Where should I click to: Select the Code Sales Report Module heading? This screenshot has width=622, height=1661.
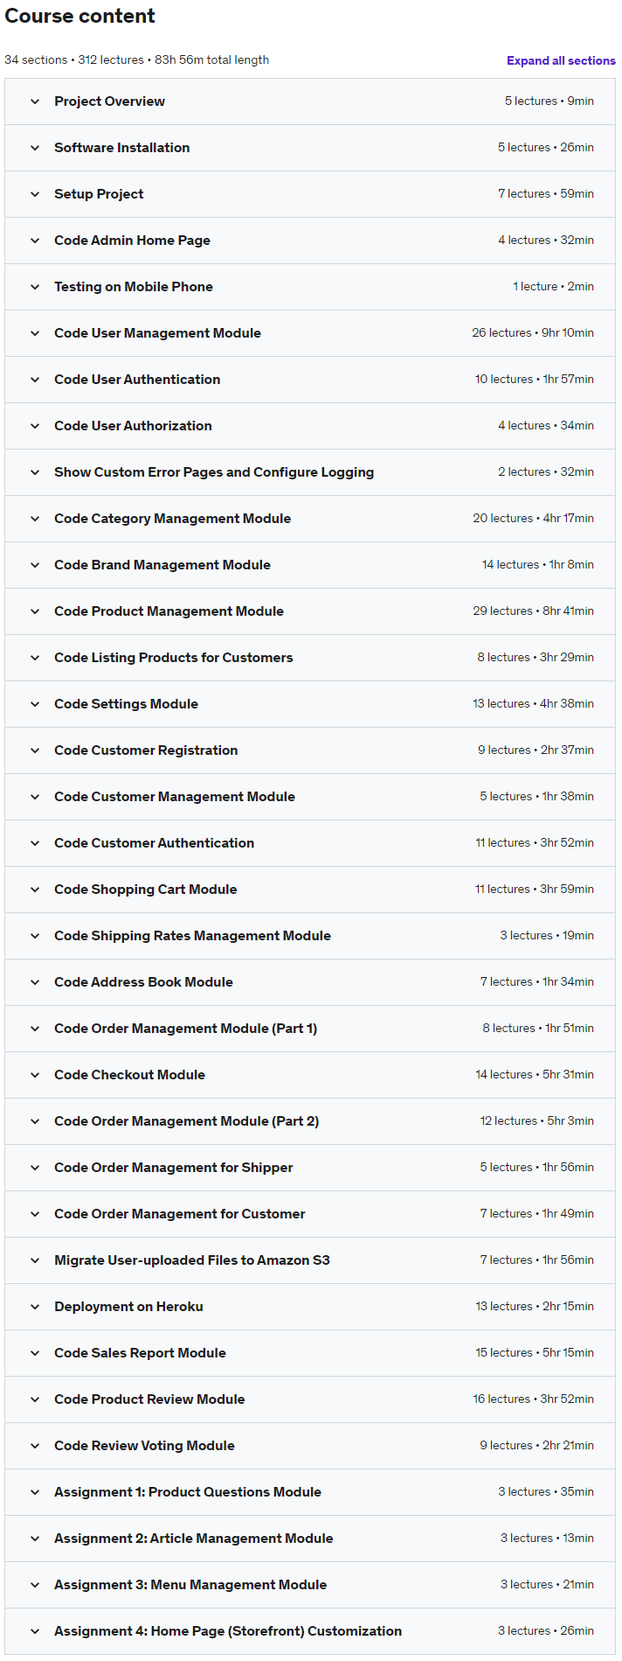[140, 1353]
